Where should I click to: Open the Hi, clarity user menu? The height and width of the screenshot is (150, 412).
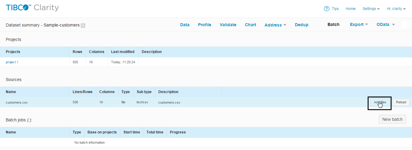(396, 9)
